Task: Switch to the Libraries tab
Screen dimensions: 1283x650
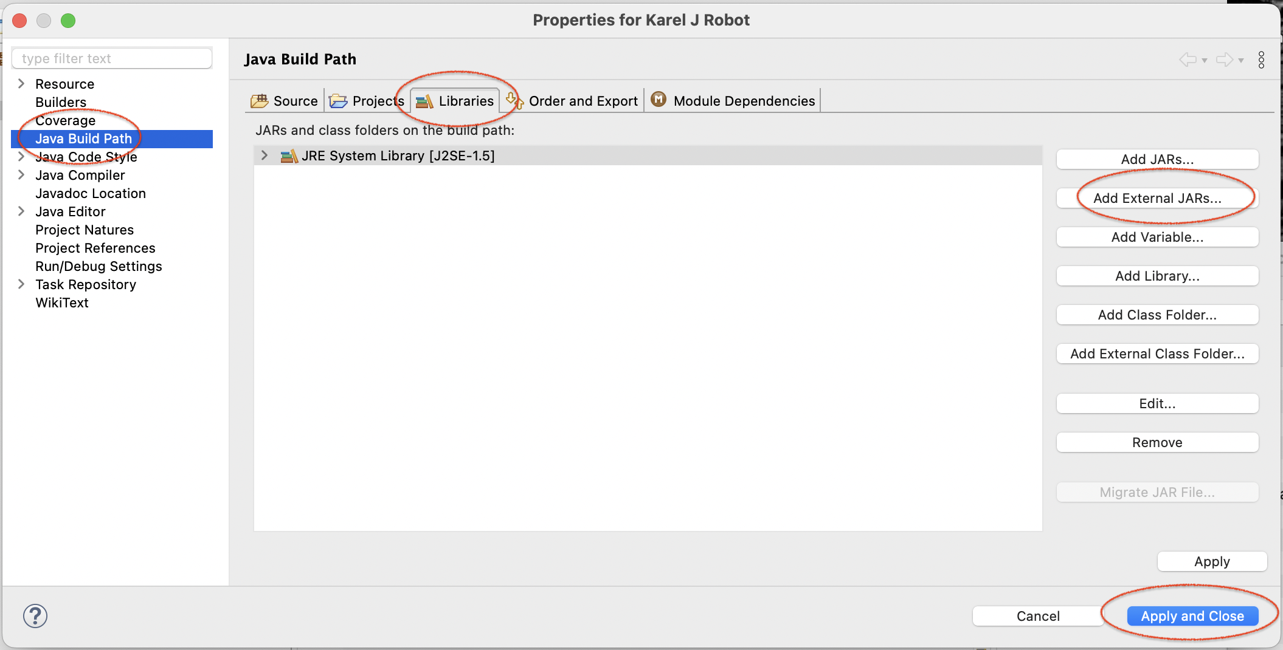Action: click(x=455, y=101)
